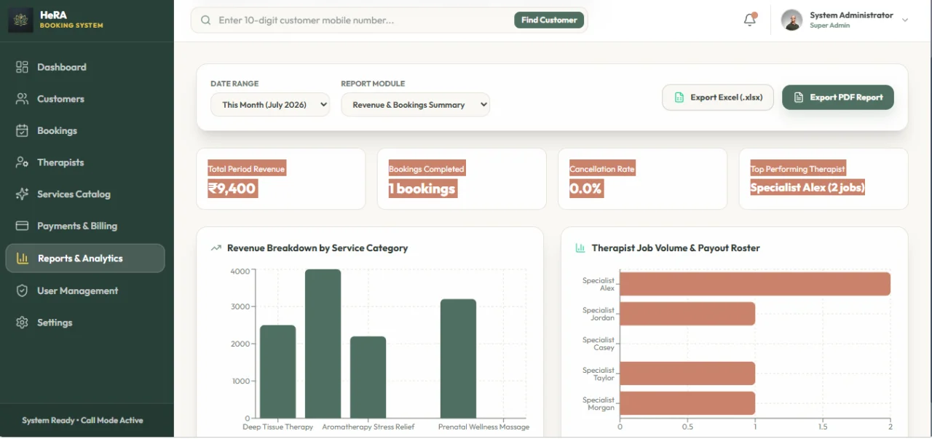
Task: Go to Settings in the sidebar
Action: tap(85, 323)
